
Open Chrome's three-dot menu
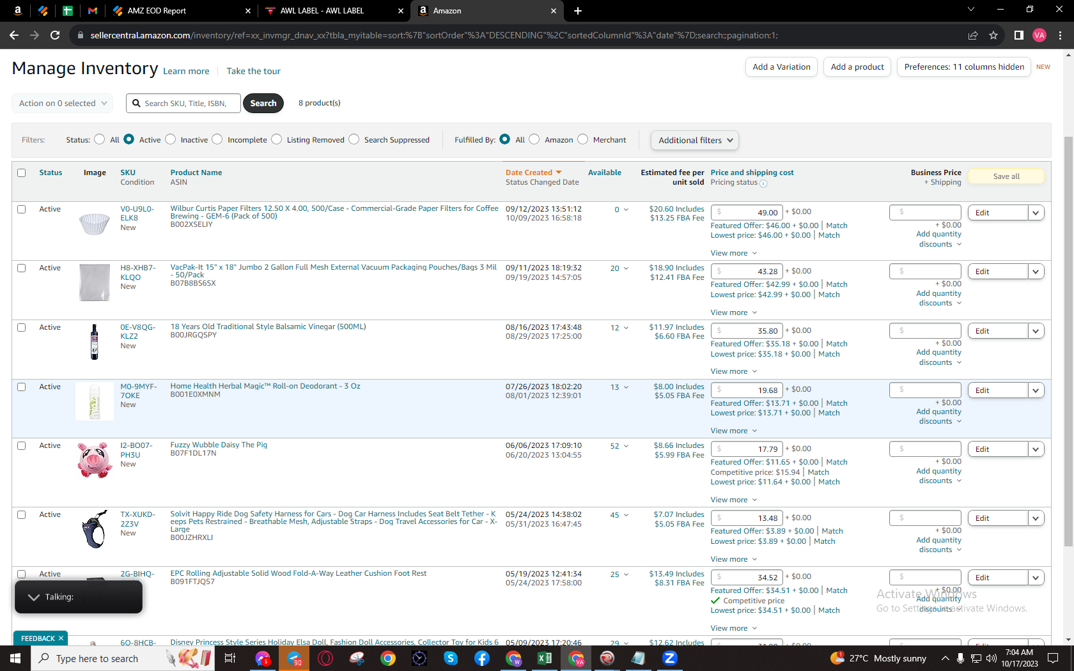coord(1060,35)
